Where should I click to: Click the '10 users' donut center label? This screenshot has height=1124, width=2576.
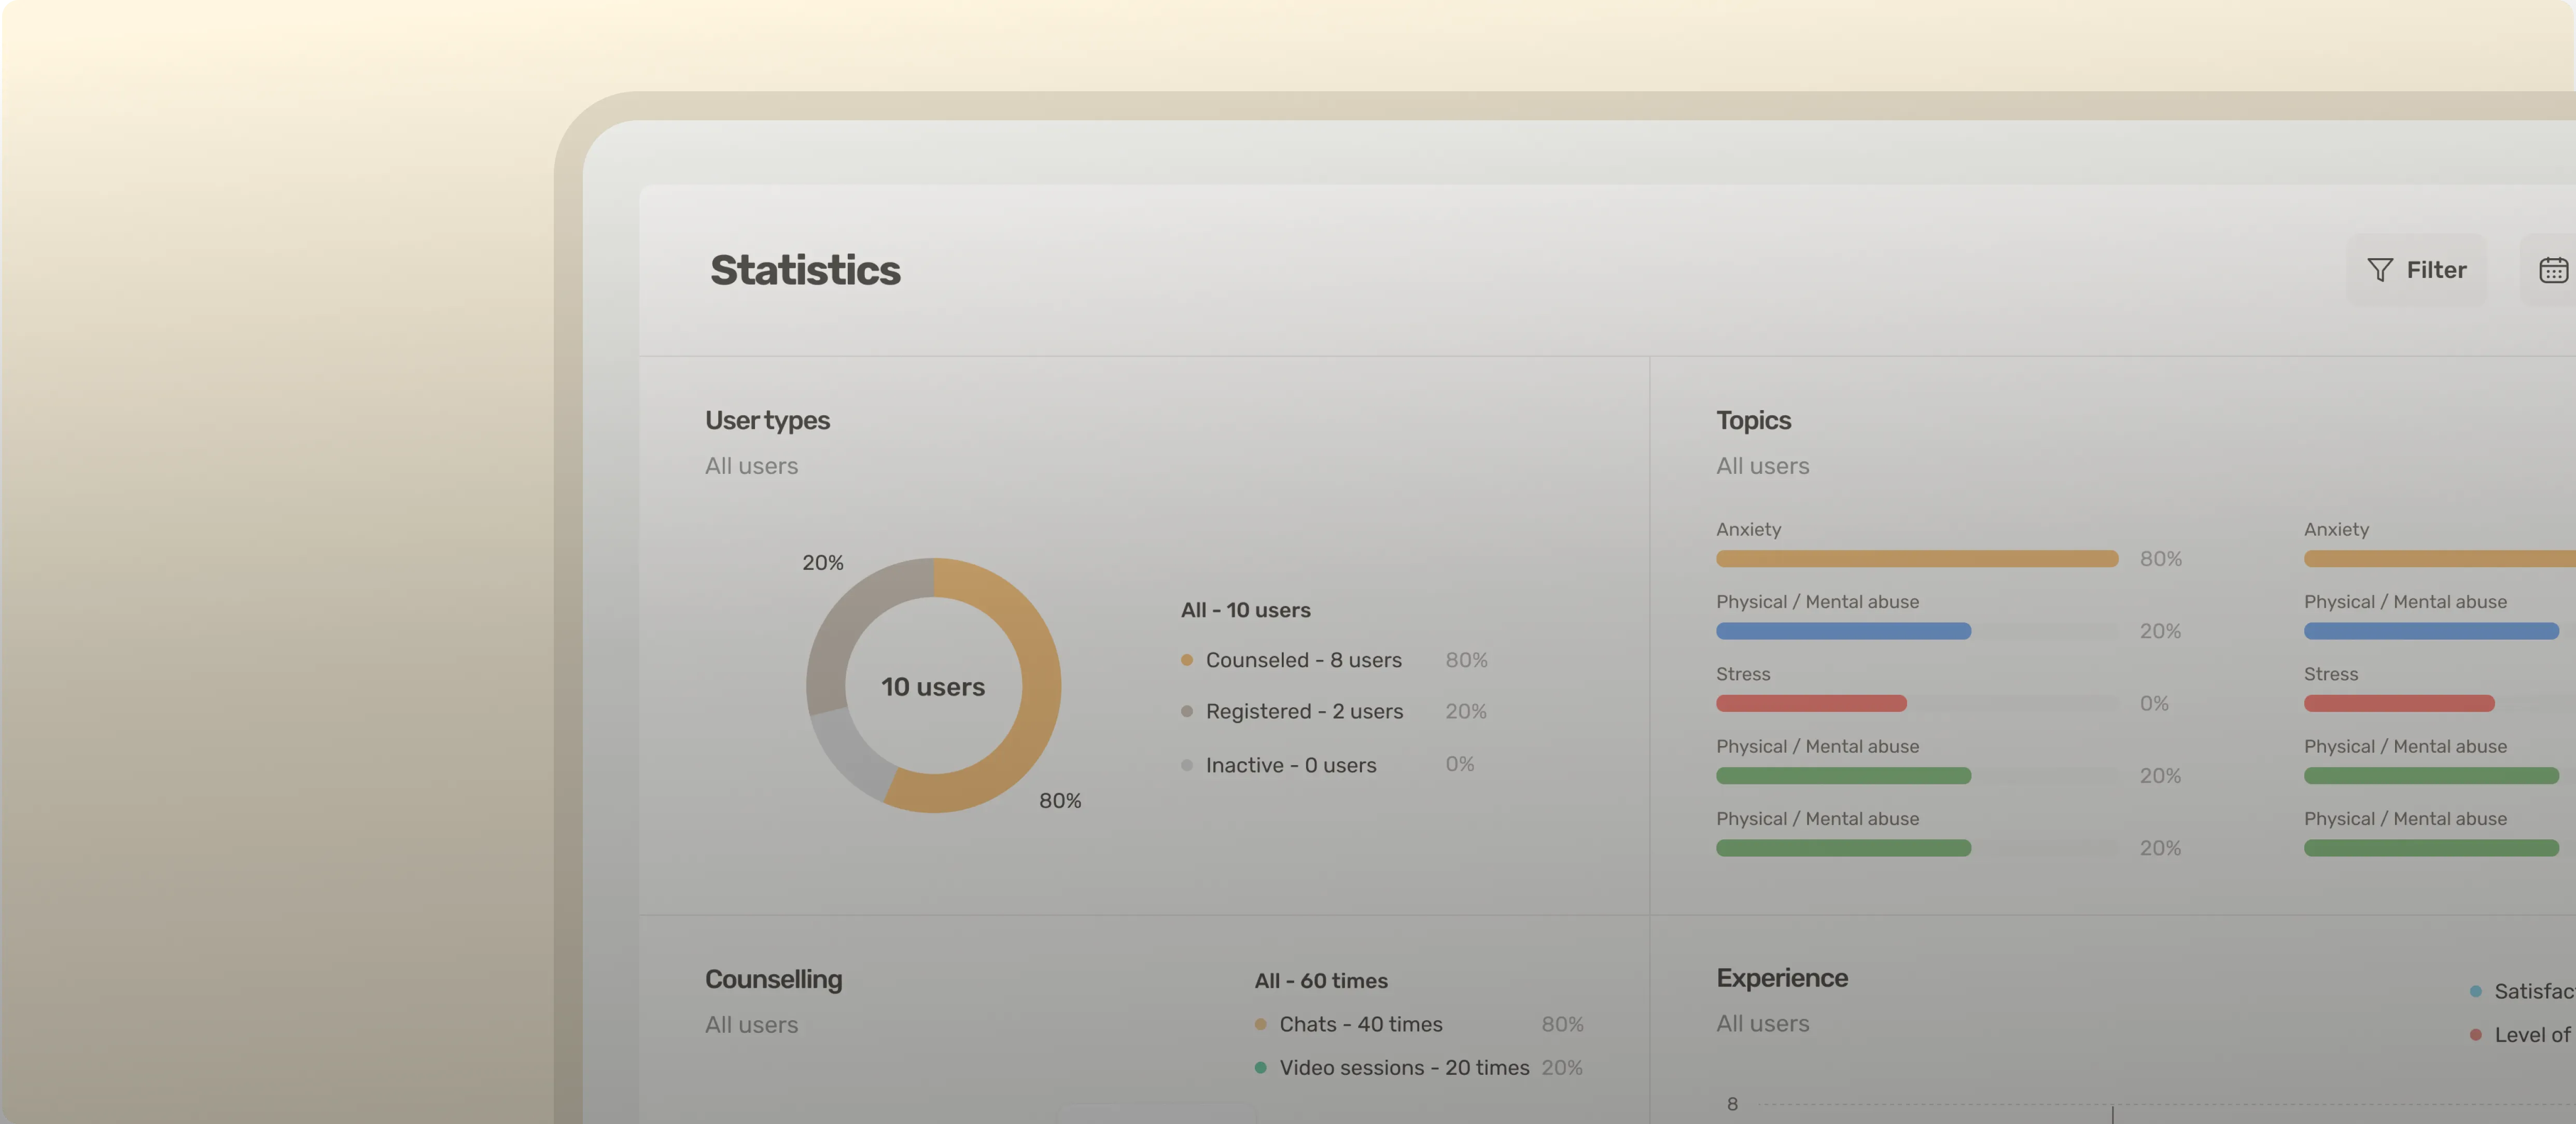point(932,687)
